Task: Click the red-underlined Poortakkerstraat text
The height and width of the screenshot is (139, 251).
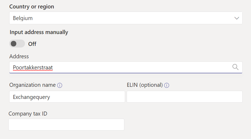Action: (33, 68)
